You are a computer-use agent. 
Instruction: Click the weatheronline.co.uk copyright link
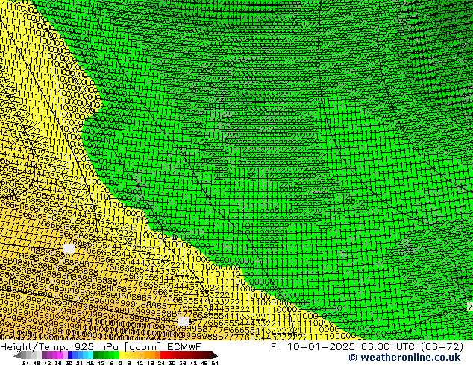(x=404, y=358)
